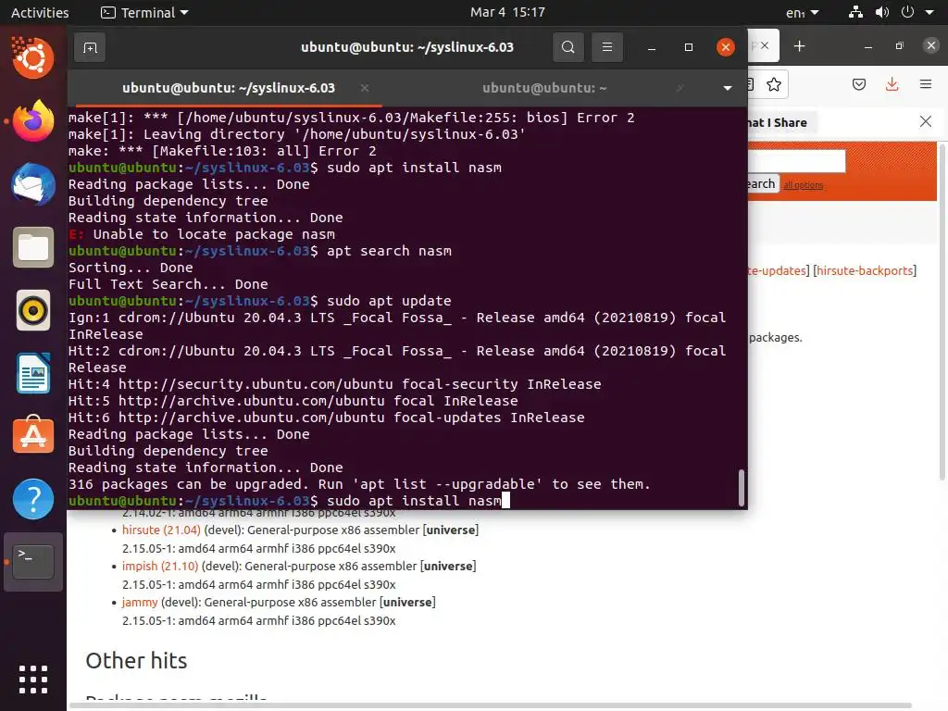Close the Firefox sidebar panel X
948x711 pixels.
pyautogui.click(x=926, y=121)
